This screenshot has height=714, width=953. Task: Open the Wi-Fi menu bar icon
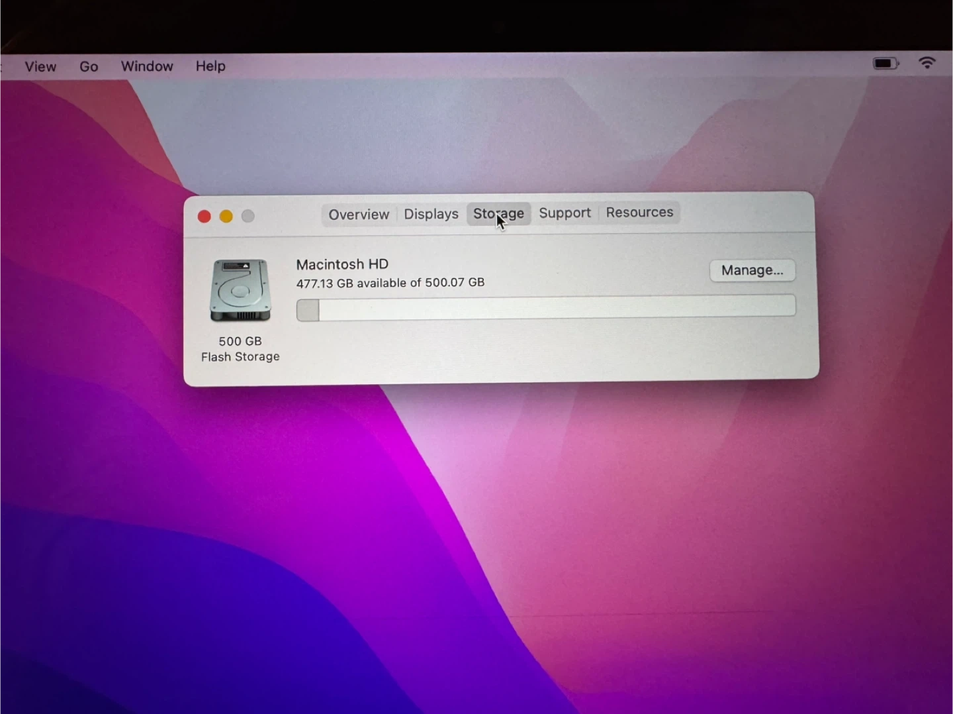pyautogui.click(x=927, y=63)
